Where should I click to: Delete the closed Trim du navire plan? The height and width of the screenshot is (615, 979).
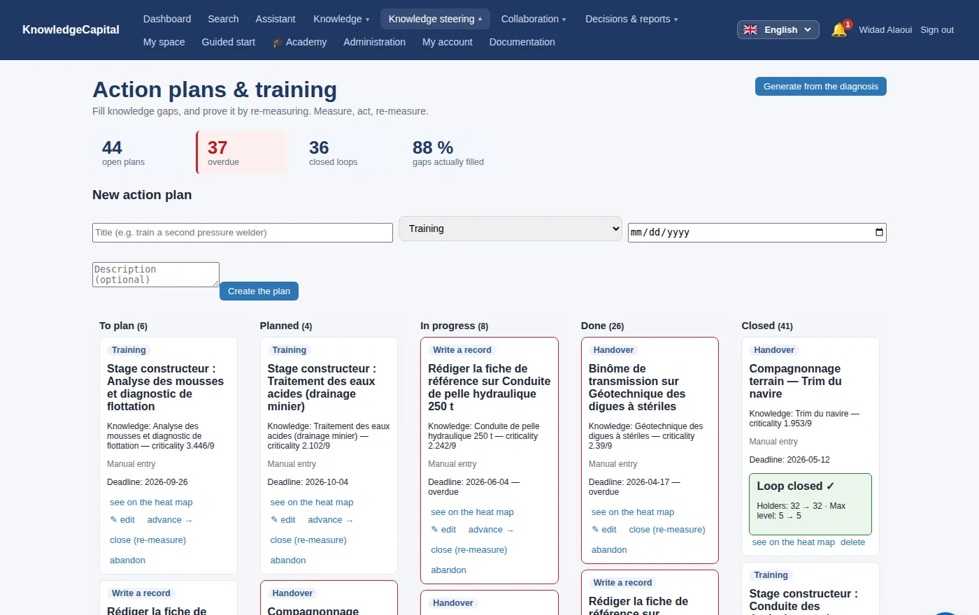pyautogui.click(x=852, y=542)
